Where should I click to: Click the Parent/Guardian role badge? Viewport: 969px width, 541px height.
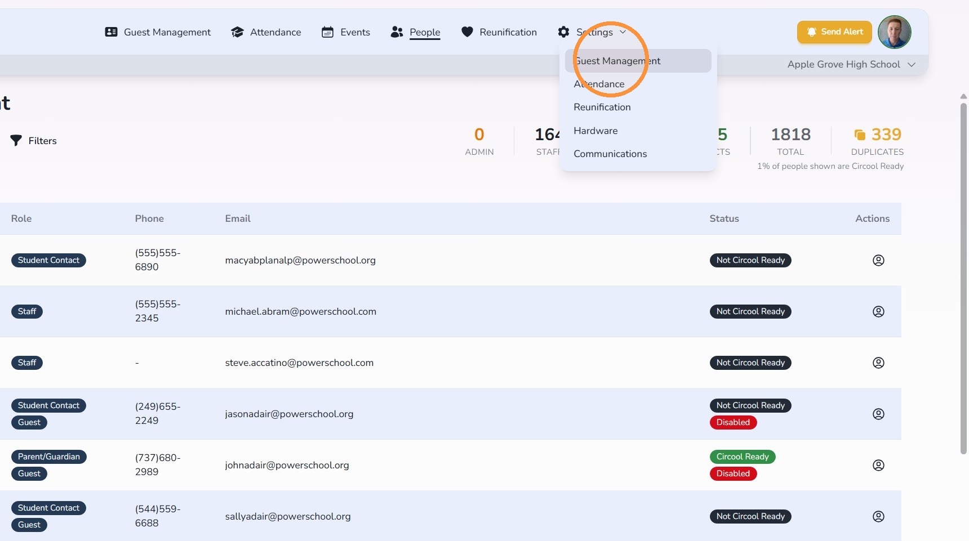tap(49, 457)
